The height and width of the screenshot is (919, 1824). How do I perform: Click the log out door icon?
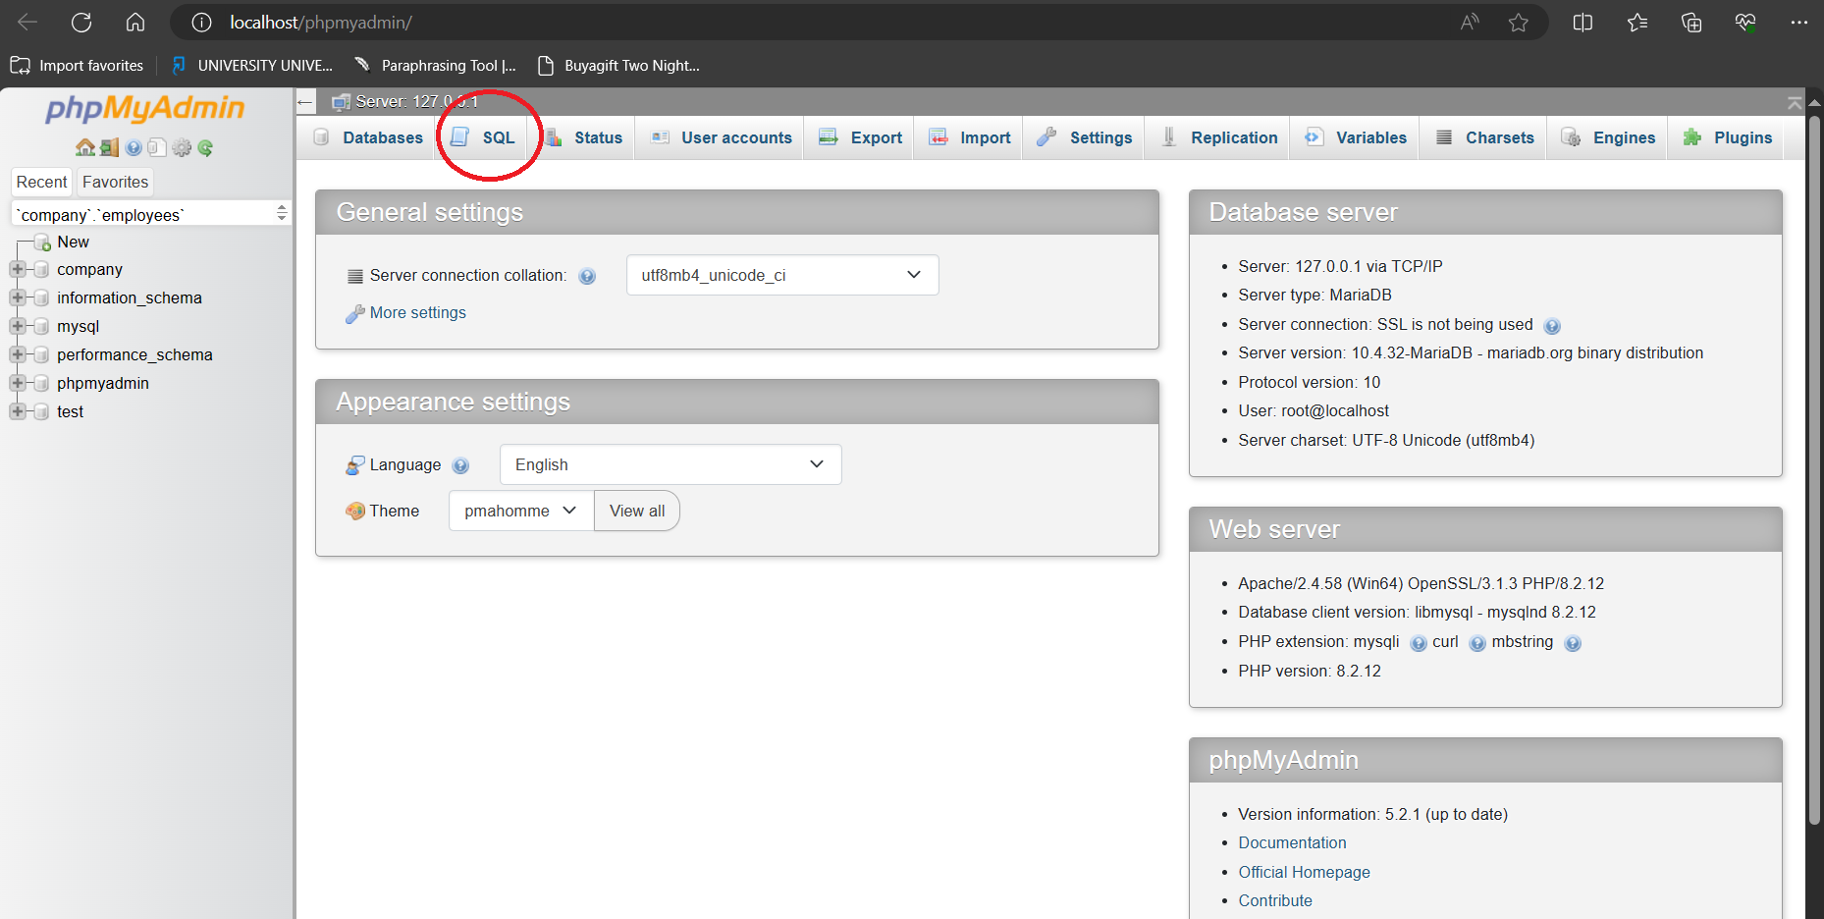109,147
